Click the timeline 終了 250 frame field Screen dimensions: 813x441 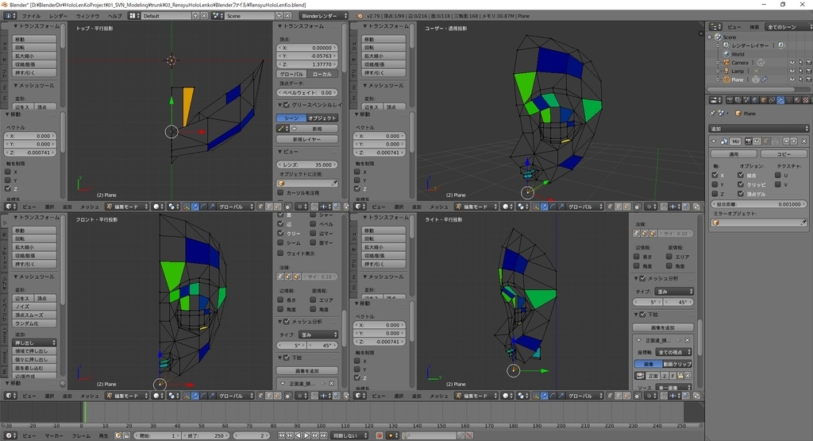205,435
